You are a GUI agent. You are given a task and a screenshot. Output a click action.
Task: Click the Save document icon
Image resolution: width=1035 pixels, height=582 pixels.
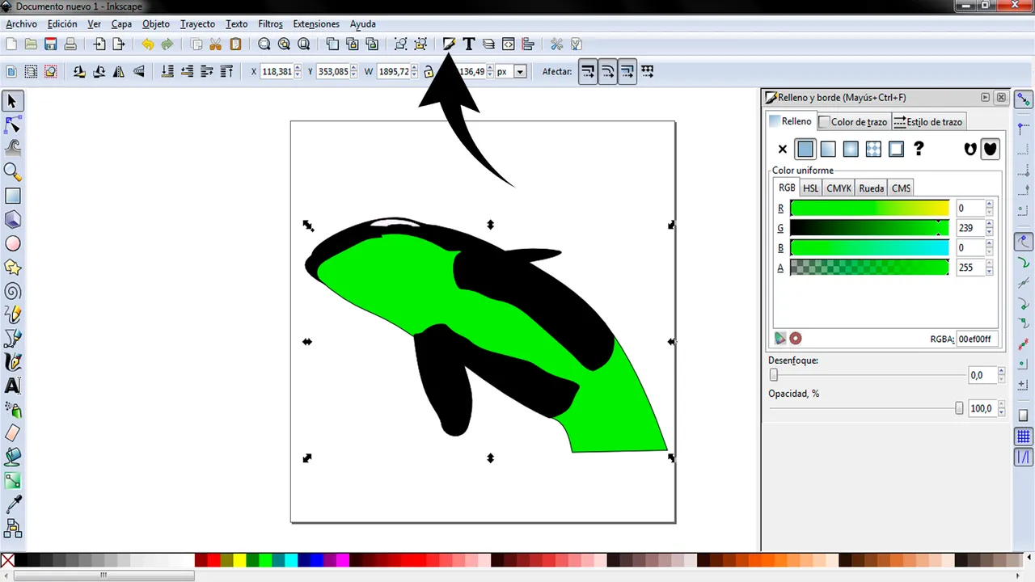(x=50, y=44)
